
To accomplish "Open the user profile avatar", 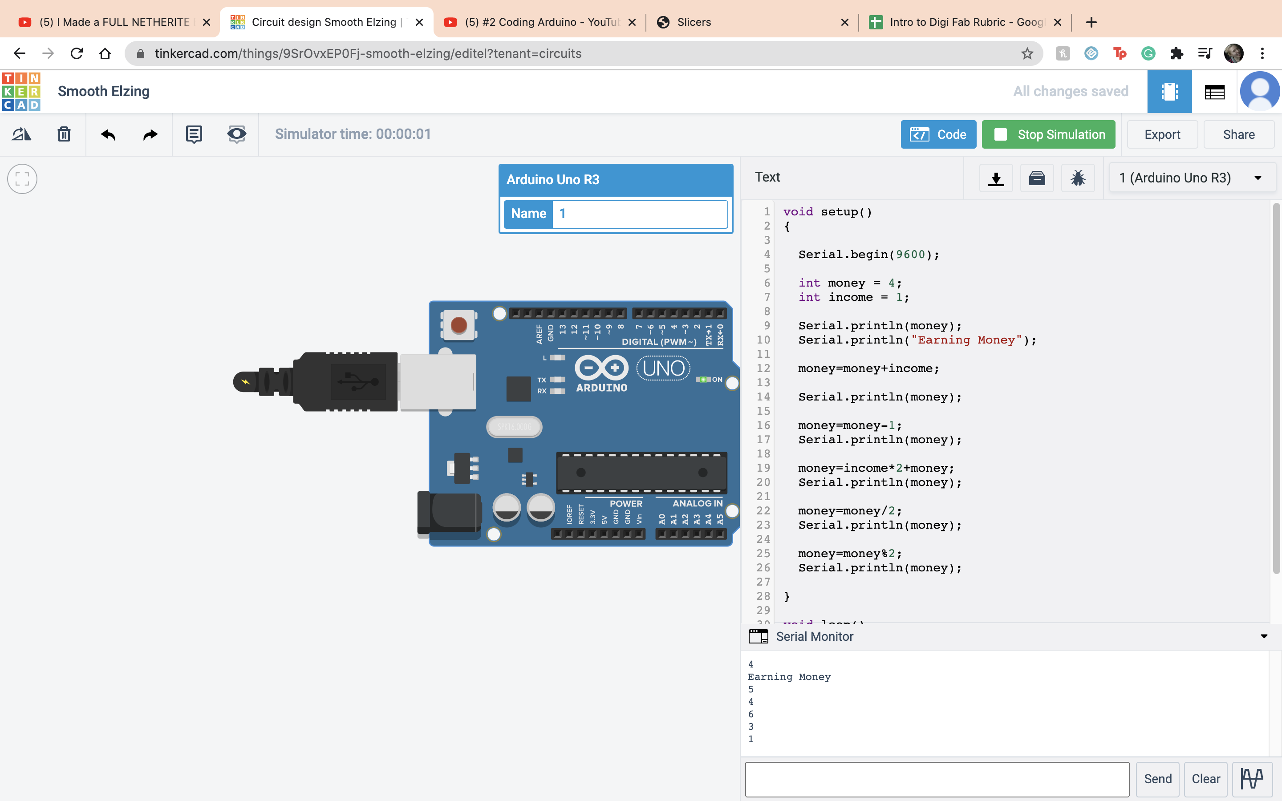I will 1260,91.
